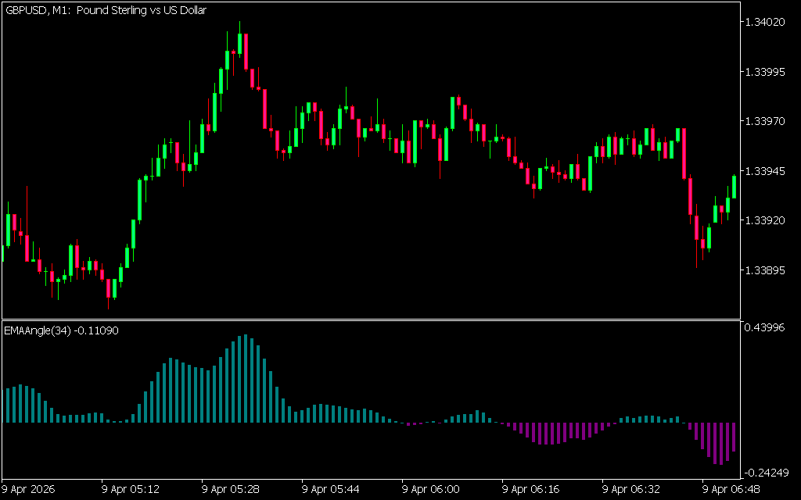Click the 1.33945 price axis label
This screenshot has height=500, width=801.
pyautogui.click(x=765, y=170)
